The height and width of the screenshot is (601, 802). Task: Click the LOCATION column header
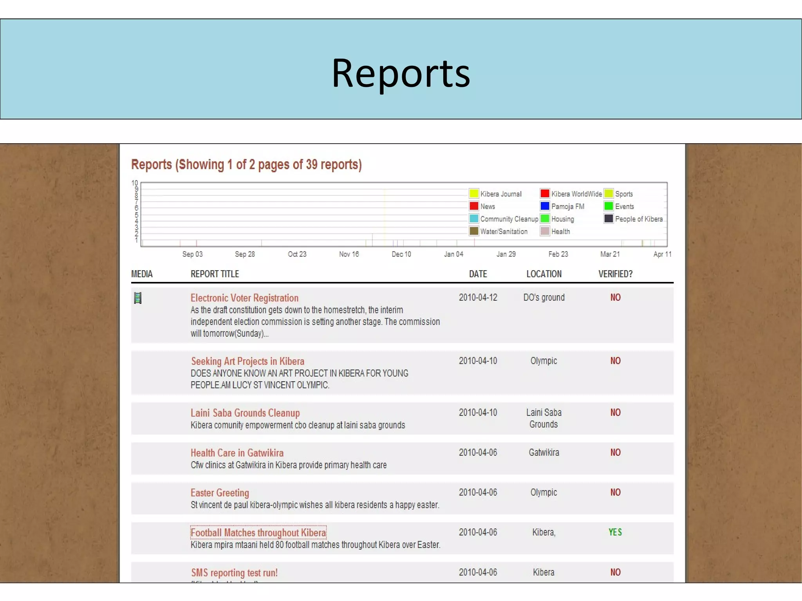pos(544,274)
